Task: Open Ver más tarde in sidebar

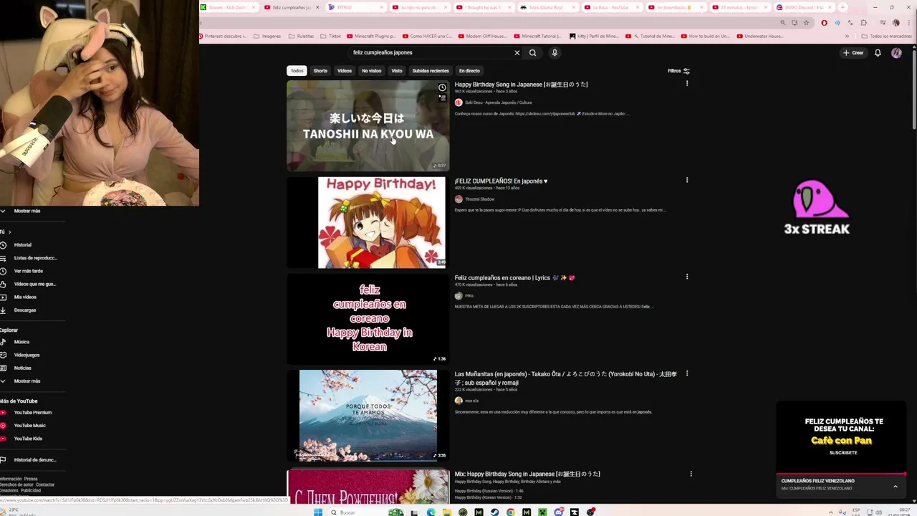Action: click(29, 271)
